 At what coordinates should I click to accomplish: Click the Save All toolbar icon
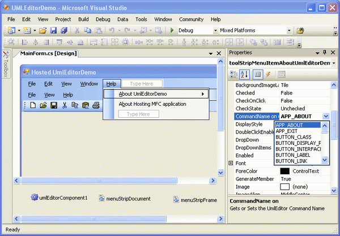(x=63, y=31)
